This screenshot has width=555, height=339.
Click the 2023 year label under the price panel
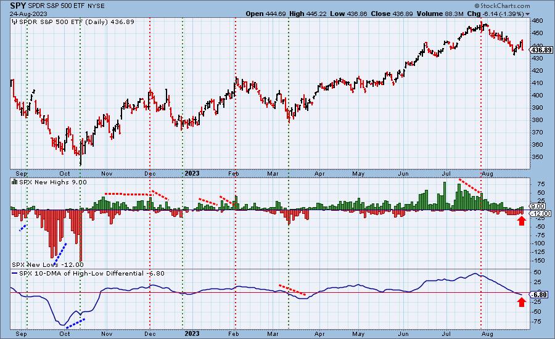tap(192, 173)
